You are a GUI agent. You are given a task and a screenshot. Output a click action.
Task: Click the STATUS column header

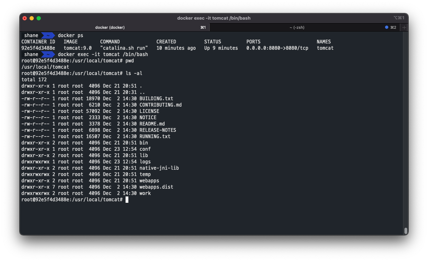coord(212,42)
